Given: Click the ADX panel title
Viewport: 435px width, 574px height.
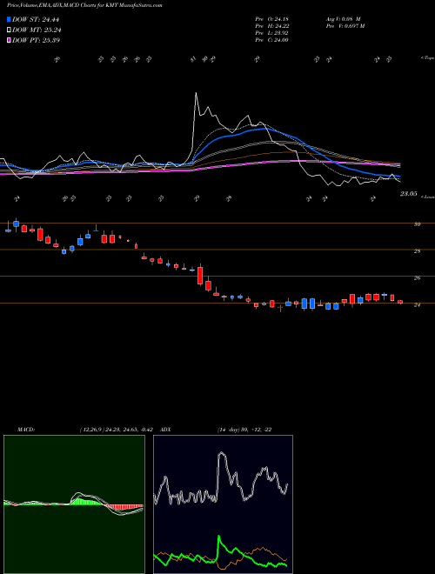Looking at the screenshot, I should click(x=165, y=430).
